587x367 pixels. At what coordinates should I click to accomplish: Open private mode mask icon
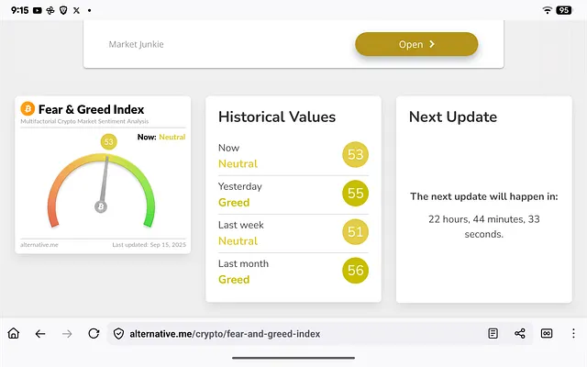point(547,333)
